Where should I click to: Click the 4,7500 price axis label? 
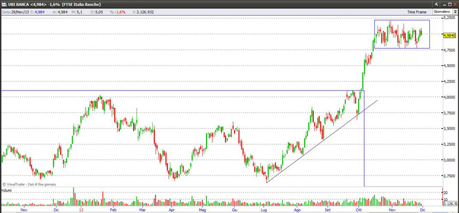[x=449, y=50]
